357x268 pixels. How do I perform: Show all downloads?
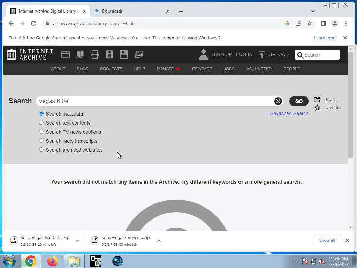(327, 240)
